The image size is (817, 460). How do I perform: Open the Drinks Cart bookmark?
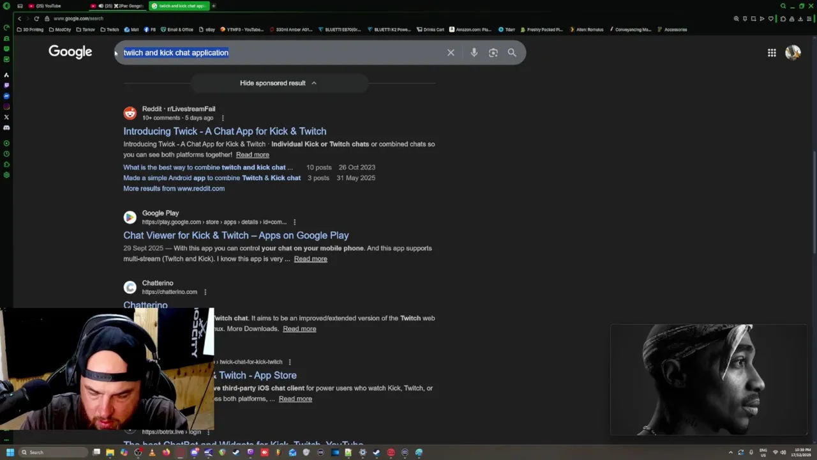[431, 29]
